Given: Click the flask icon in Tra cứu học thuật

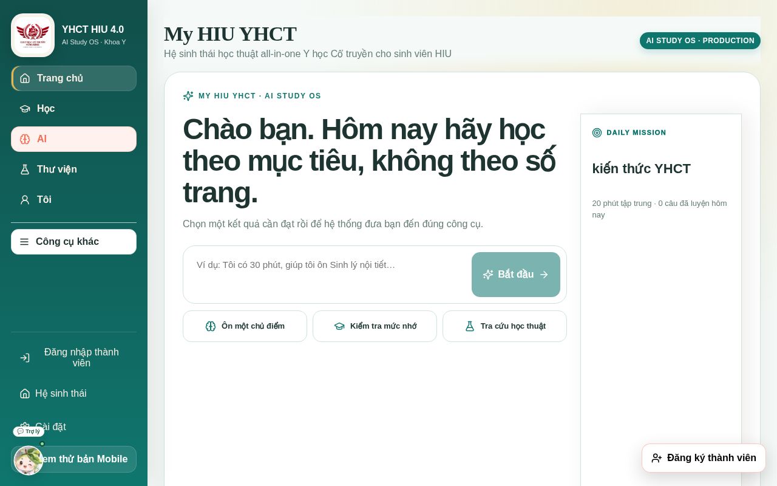Looking at the screenshot, I should [470, 326].
